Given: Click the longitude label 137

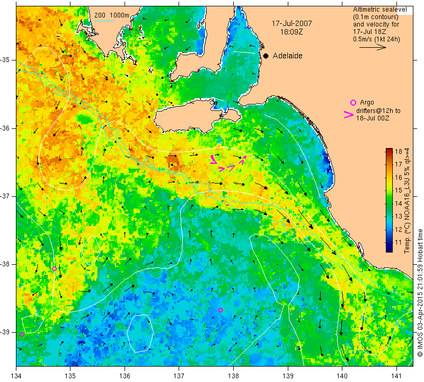Looking at the screenshot, I should (179, 376).
